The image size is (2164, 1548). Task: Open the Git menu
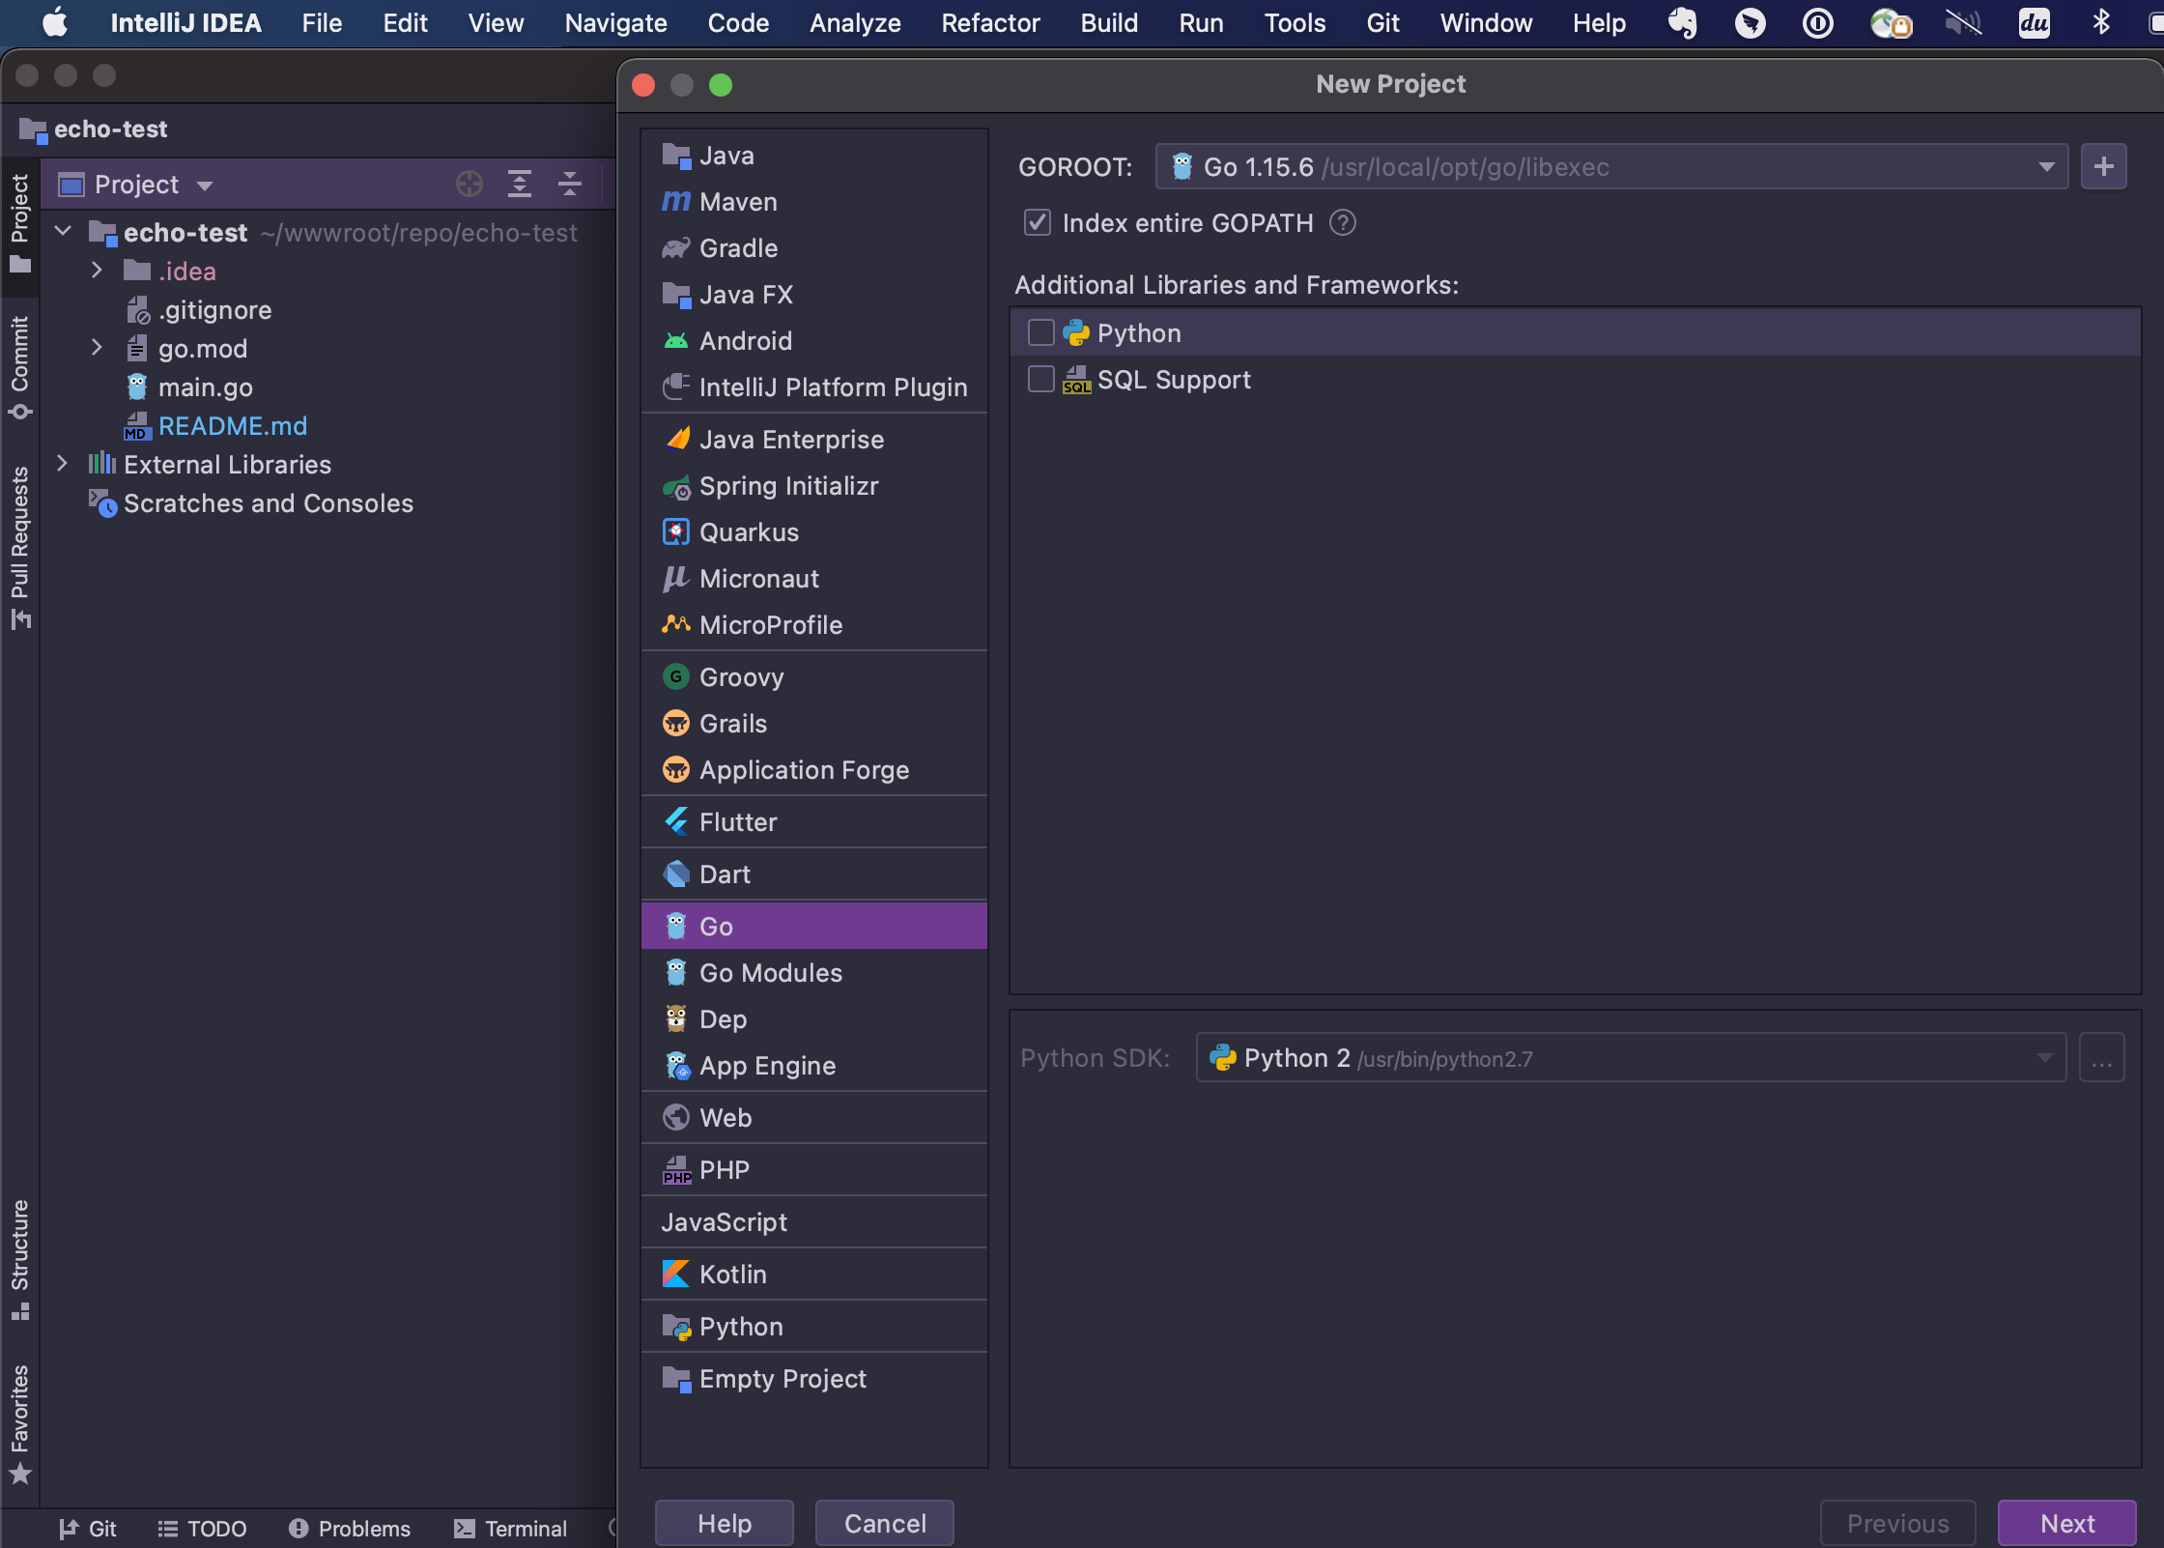click(1382, 23)
